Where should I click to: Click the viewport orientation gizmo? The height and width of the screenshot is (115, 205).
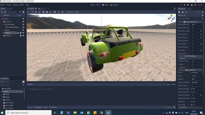click(x=171, y=18)
